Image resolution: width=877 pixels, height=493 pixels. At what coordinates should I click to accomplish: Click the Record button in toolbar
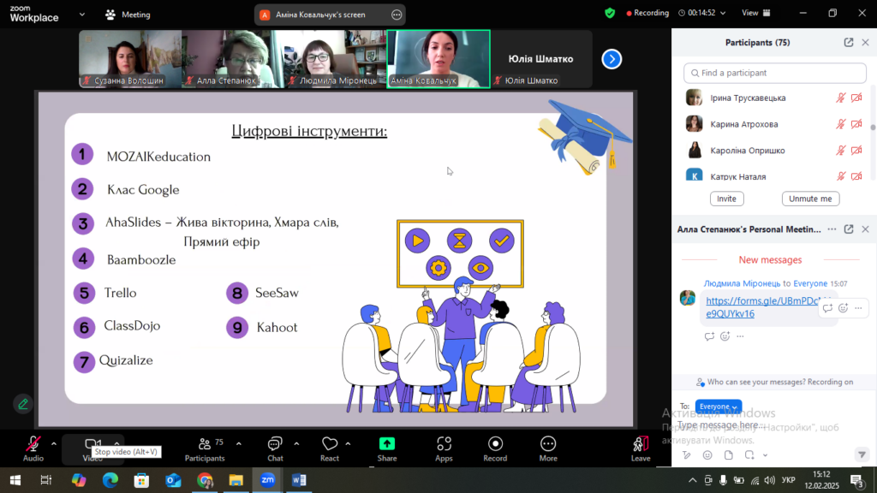(x=495, y=447)
